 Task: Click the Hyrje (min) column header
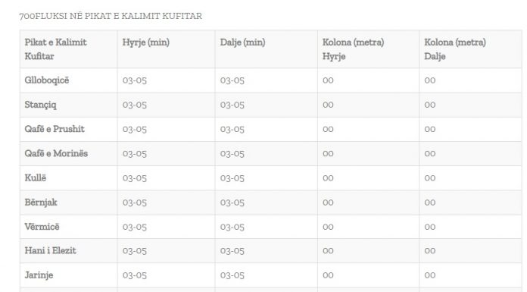click(146, 42)
